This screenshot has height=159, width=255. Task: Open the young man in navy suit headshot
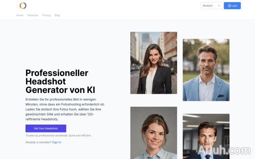click(206, 136)
